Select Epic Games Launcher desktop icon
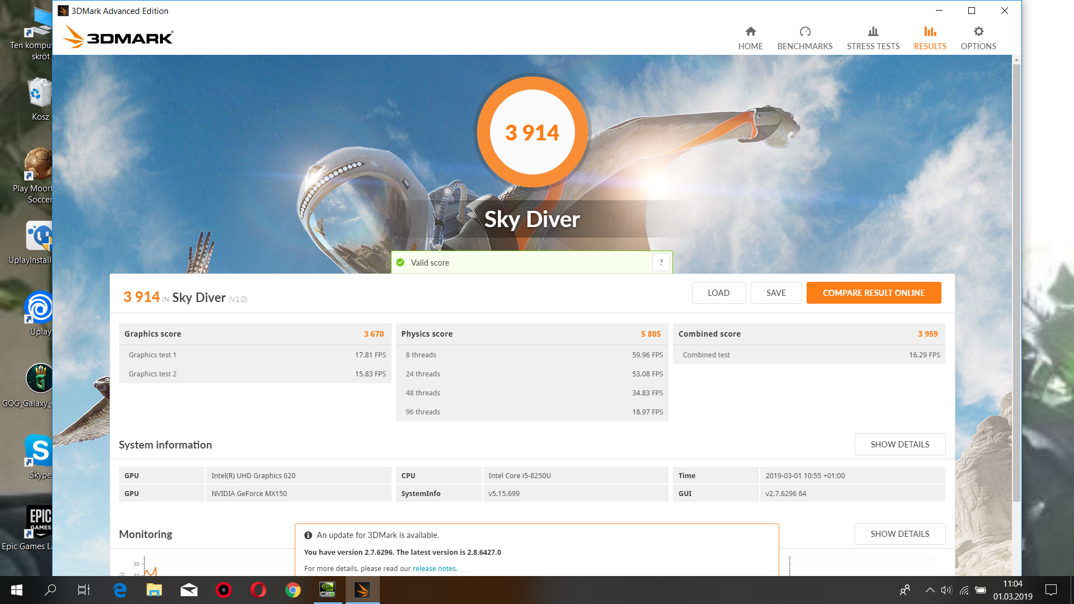The width and height of the screenshot is (1074, 604). [27, 528]
